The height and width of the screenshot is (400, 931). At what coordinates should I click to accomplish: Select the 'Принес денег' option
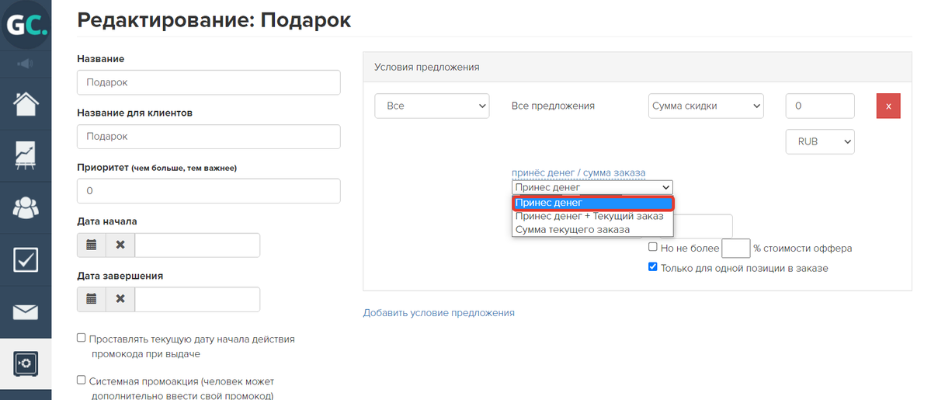[592, 203]
